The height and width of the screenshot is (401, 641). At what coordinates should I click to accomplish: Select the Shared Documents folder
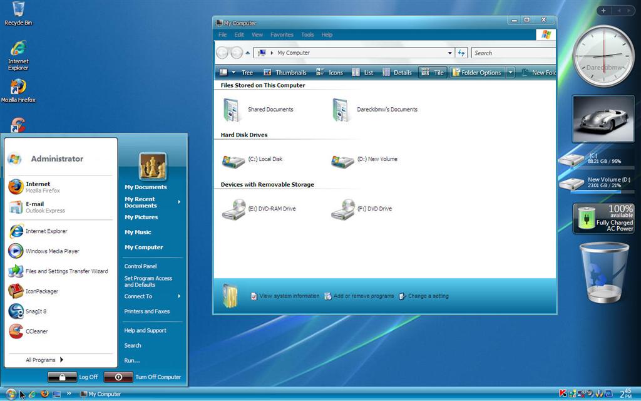tap(259, 110)
